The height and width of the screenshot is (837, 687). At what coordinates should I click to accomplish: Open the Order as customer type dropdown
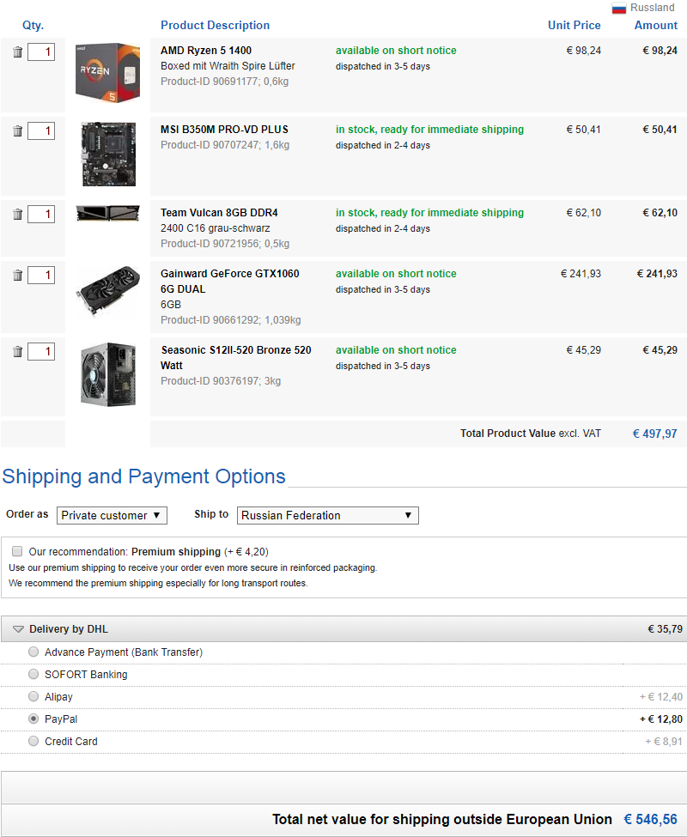click(112, 515)
